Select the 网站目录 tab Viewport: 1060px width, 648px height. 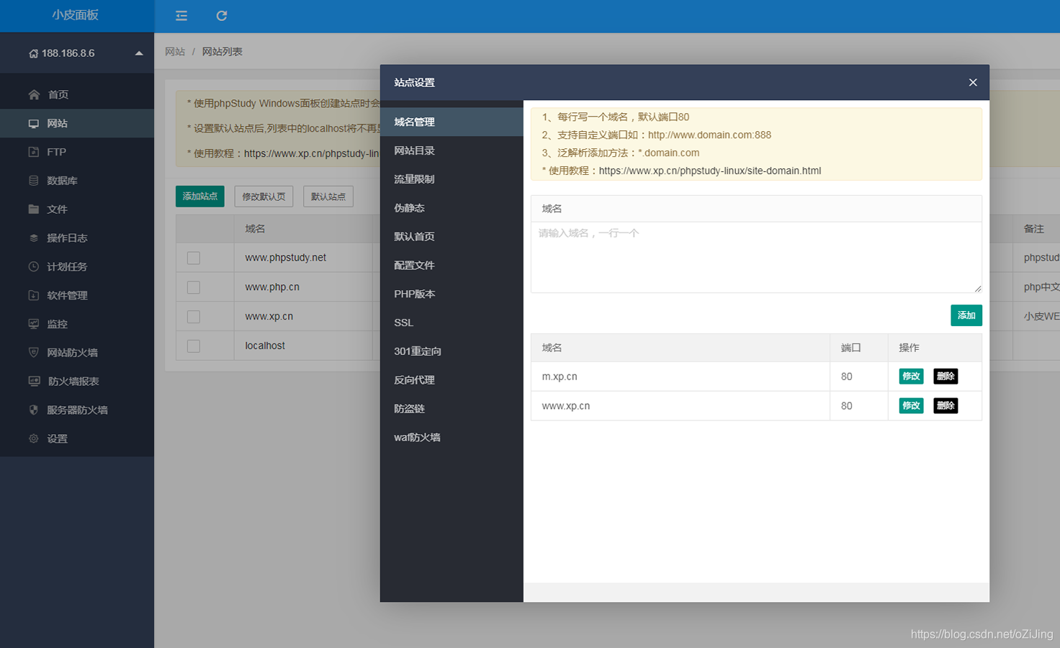click(x=452, y=150)
